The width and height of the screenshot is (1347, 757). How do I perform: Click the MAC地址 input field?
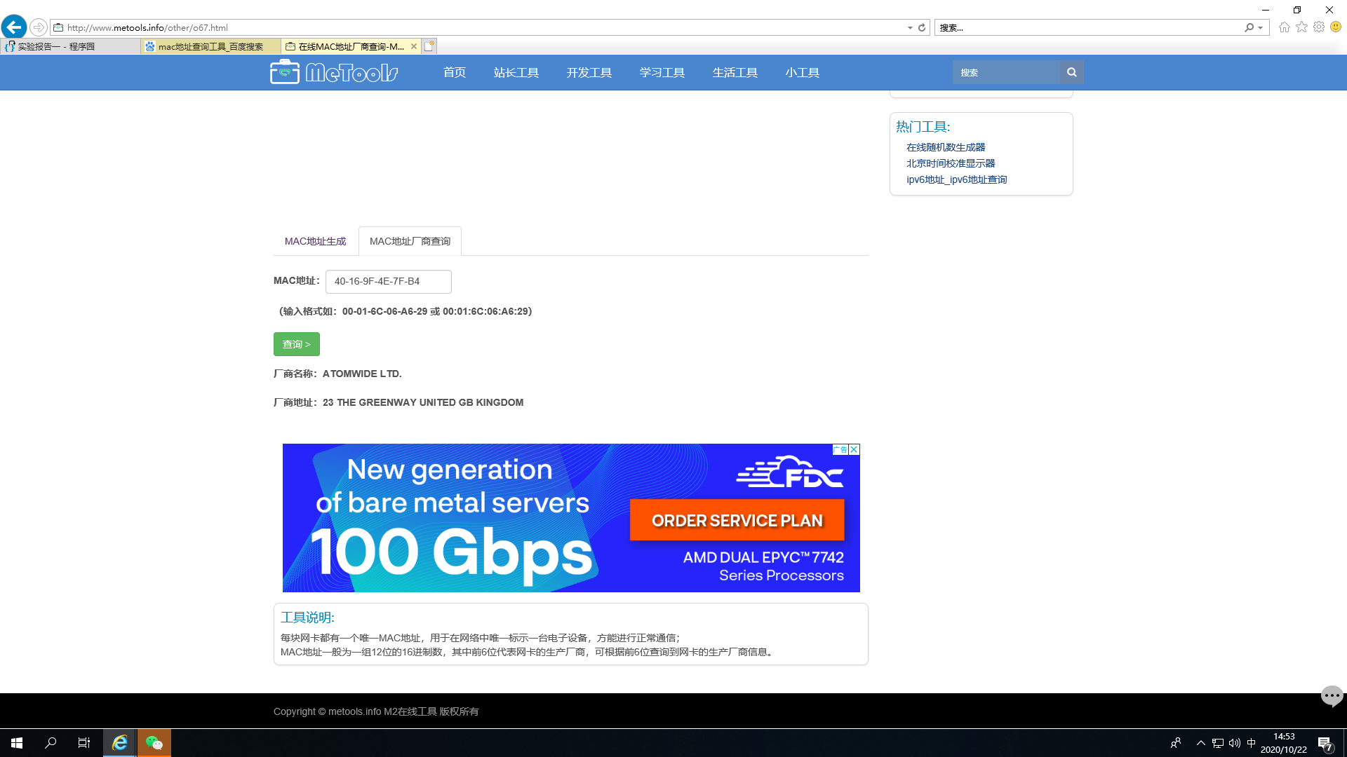pyautogui.click(x=388, y=281)
